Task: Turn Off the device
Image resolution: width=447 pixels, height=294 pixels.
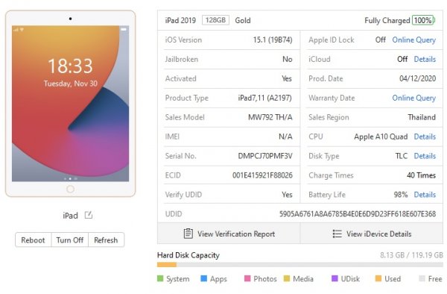Action: 70,240
